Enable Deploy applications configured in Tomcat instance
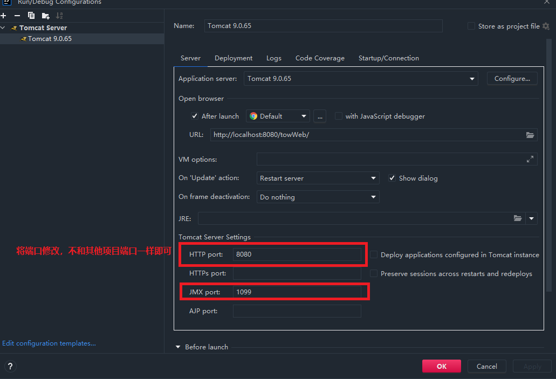The height and width of the screenshot is (379, 556). 374,254
